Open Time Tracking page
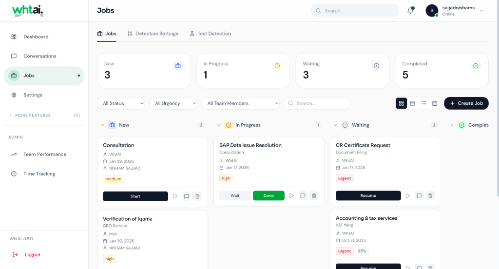The height and width of the screenshot is (269, 499). [44, 174]
